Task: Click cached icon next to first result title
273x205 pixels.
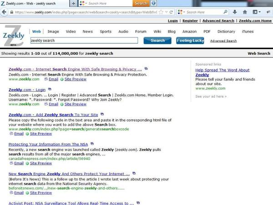Action: coord(146,69)
